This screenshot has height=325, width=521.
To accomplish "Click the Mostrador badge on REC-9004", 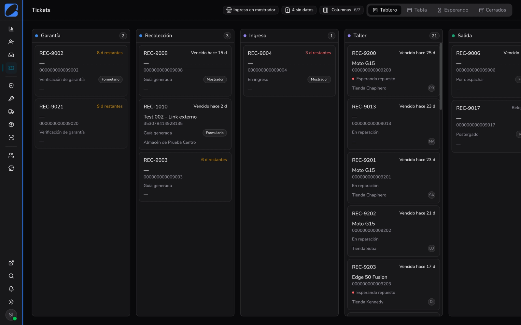I will tap(319, 79).
